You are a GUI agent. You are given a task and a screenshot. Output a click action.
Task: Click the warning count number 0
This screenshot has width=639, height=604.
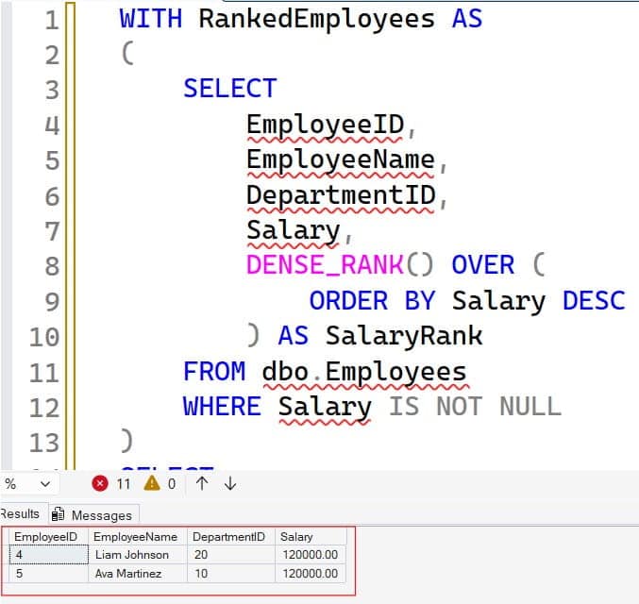click(x=172, y=484)
